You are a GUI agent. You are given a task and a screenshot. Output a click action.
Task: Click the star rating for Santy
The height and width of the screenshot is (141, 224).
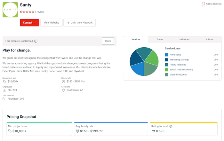click(x=27, y=12)
